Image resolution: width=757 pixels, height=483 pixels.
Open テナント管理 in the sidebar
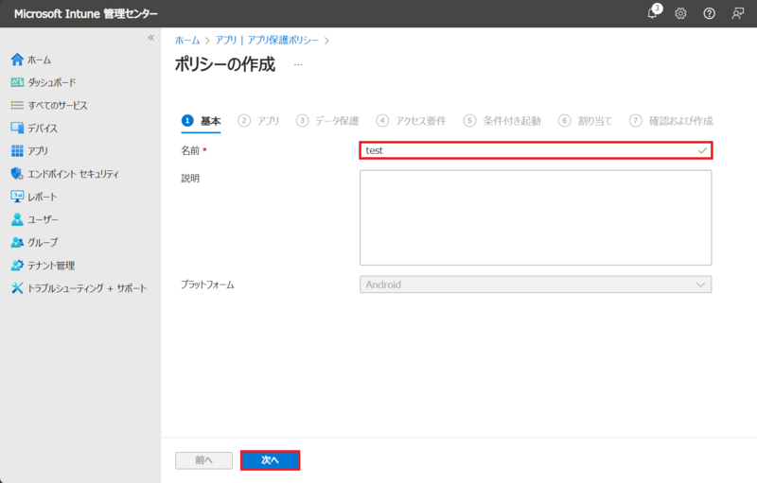point(51,266)
